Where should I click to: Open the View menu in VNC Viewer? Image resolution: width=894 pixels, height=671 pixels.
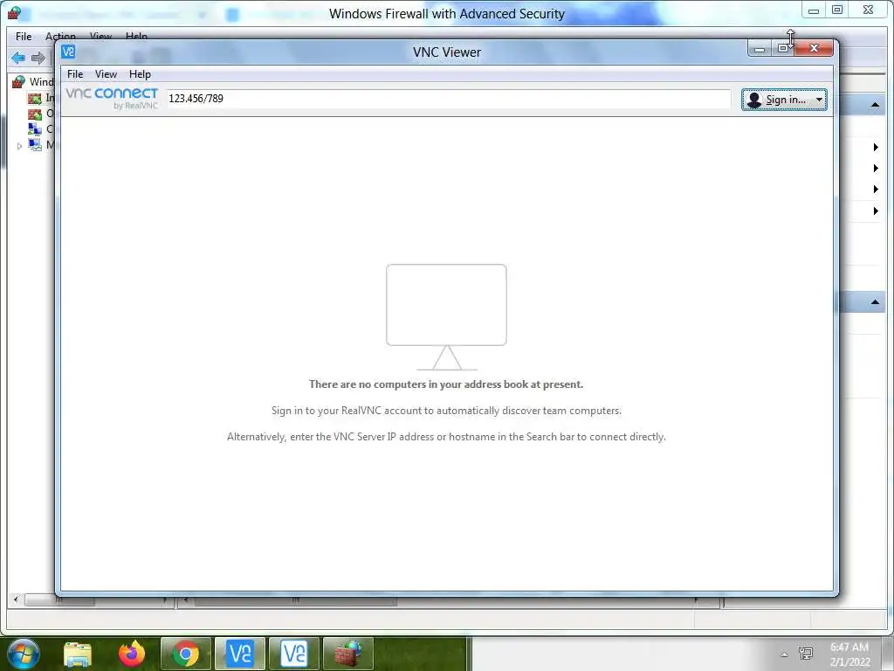(x=106, y=74)
